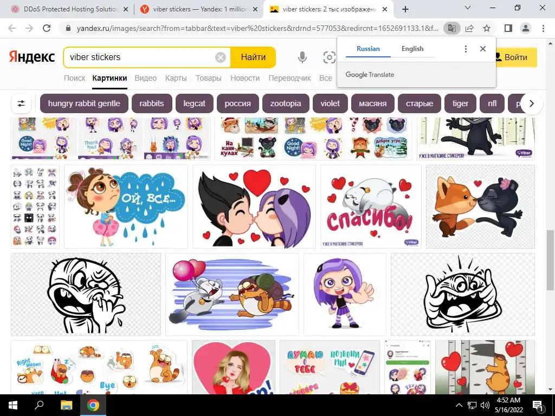Select the 'rabbits' suggestion chip
The image size is (555, 416).
click(x=152, y=103)
